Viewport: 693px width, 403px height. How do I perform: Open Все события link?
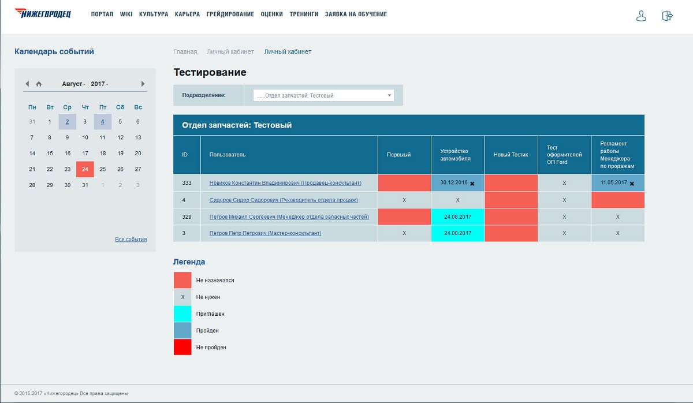131,239
